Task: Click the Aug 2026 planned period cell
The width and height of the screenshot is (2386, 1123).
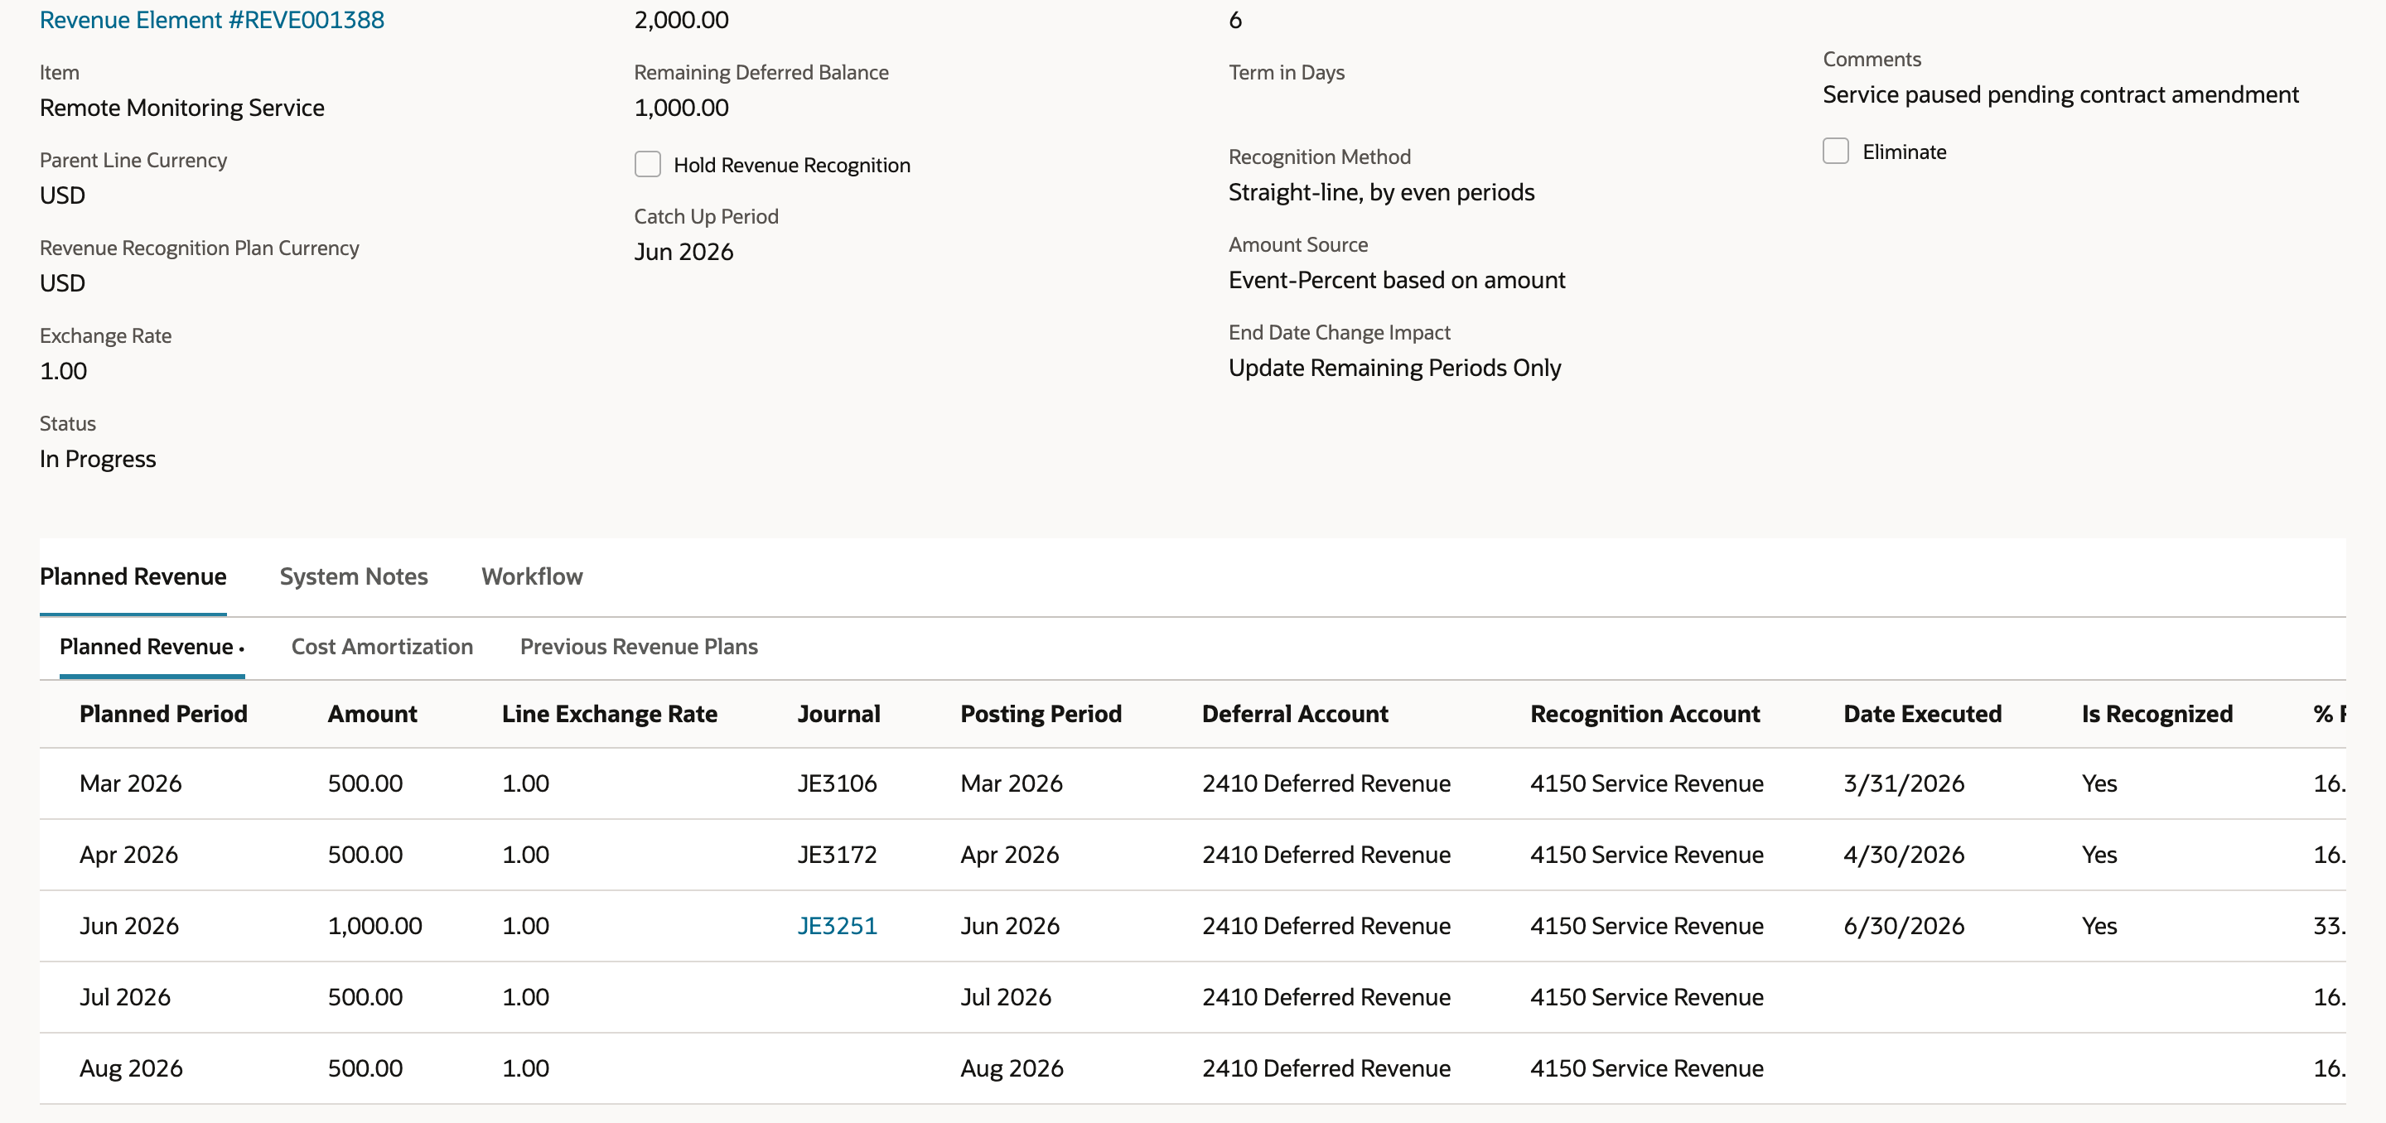Action: [131, 1068]
